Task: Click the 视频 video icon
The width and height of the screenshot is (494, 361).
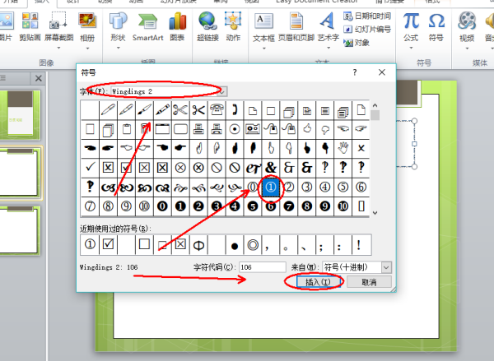Action: click(x=467, y=21)
